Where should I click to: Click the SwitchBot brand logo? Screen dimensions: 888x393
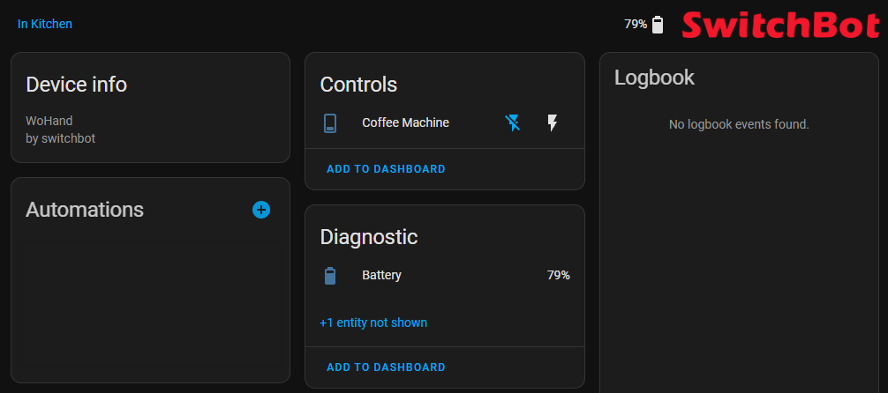pos(780,25)
